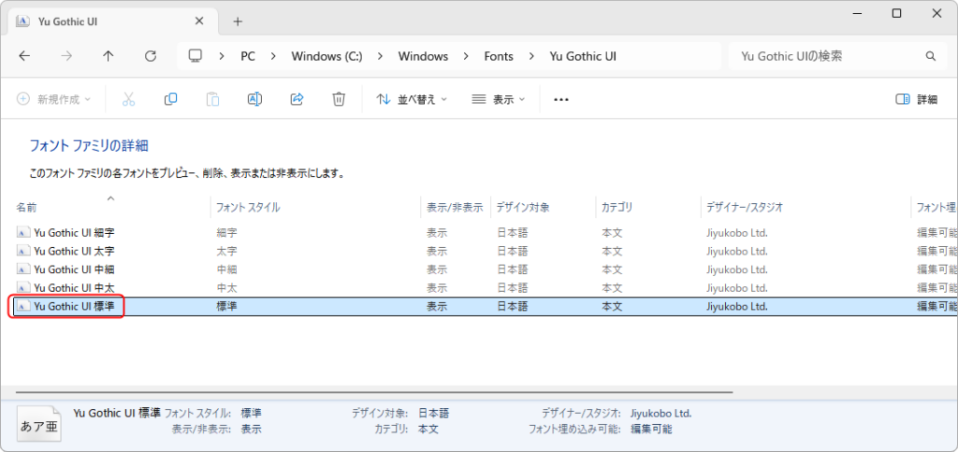Click the Cut scissors icon
This screenshot has height=452, width=958.
[128, 99]
